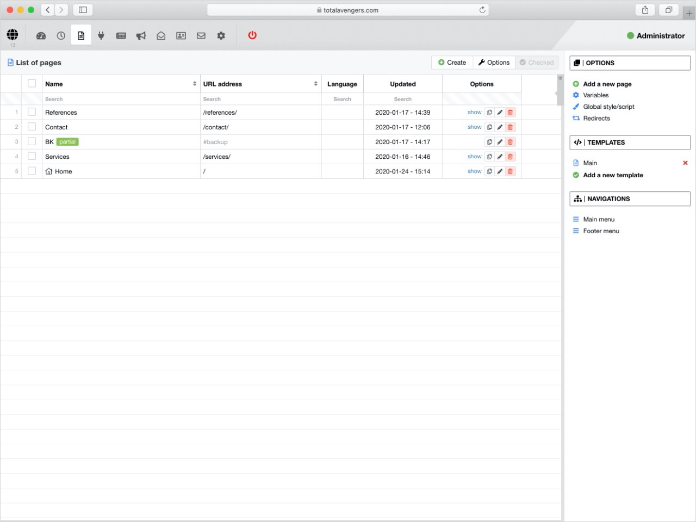Edit the Services page
This screenshot has width=696, height=522.
(x=500, y=157)
